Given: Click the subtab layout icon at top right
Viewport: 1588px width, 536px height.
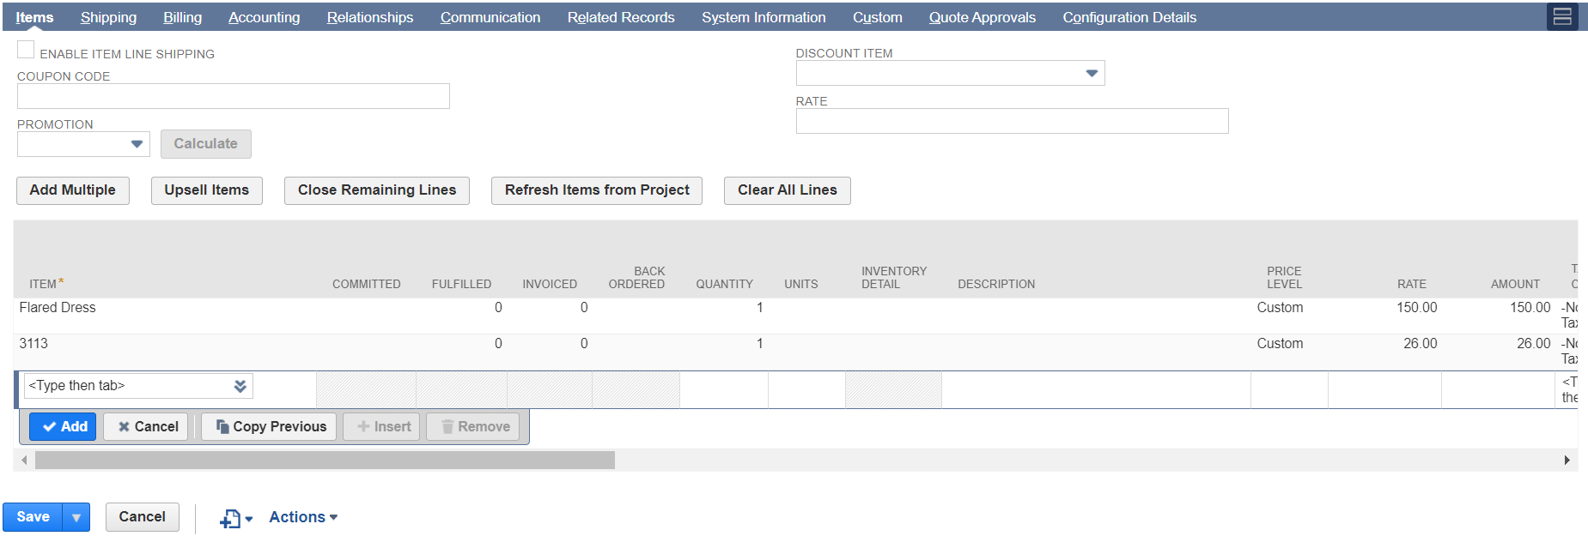Looking at the screenshot, I should pos(1561,17).
